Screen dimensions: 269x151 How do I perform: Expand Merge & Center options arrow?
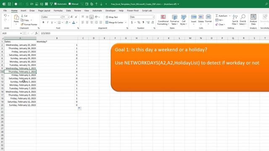(126, 22)
